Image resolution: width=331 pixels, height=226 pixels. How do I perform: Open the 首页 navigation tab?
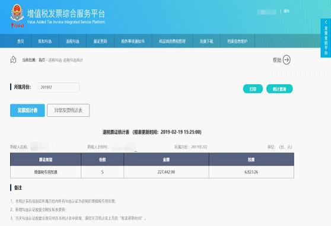point(21,41)
